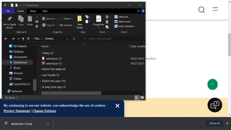
Task: Select Music in navigation pane
Action: 15,68
